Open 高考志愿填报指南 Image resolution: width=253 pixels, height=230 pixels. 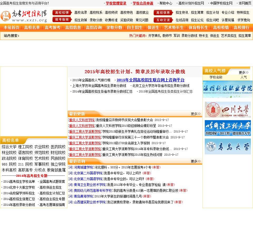tap(52, 205)
